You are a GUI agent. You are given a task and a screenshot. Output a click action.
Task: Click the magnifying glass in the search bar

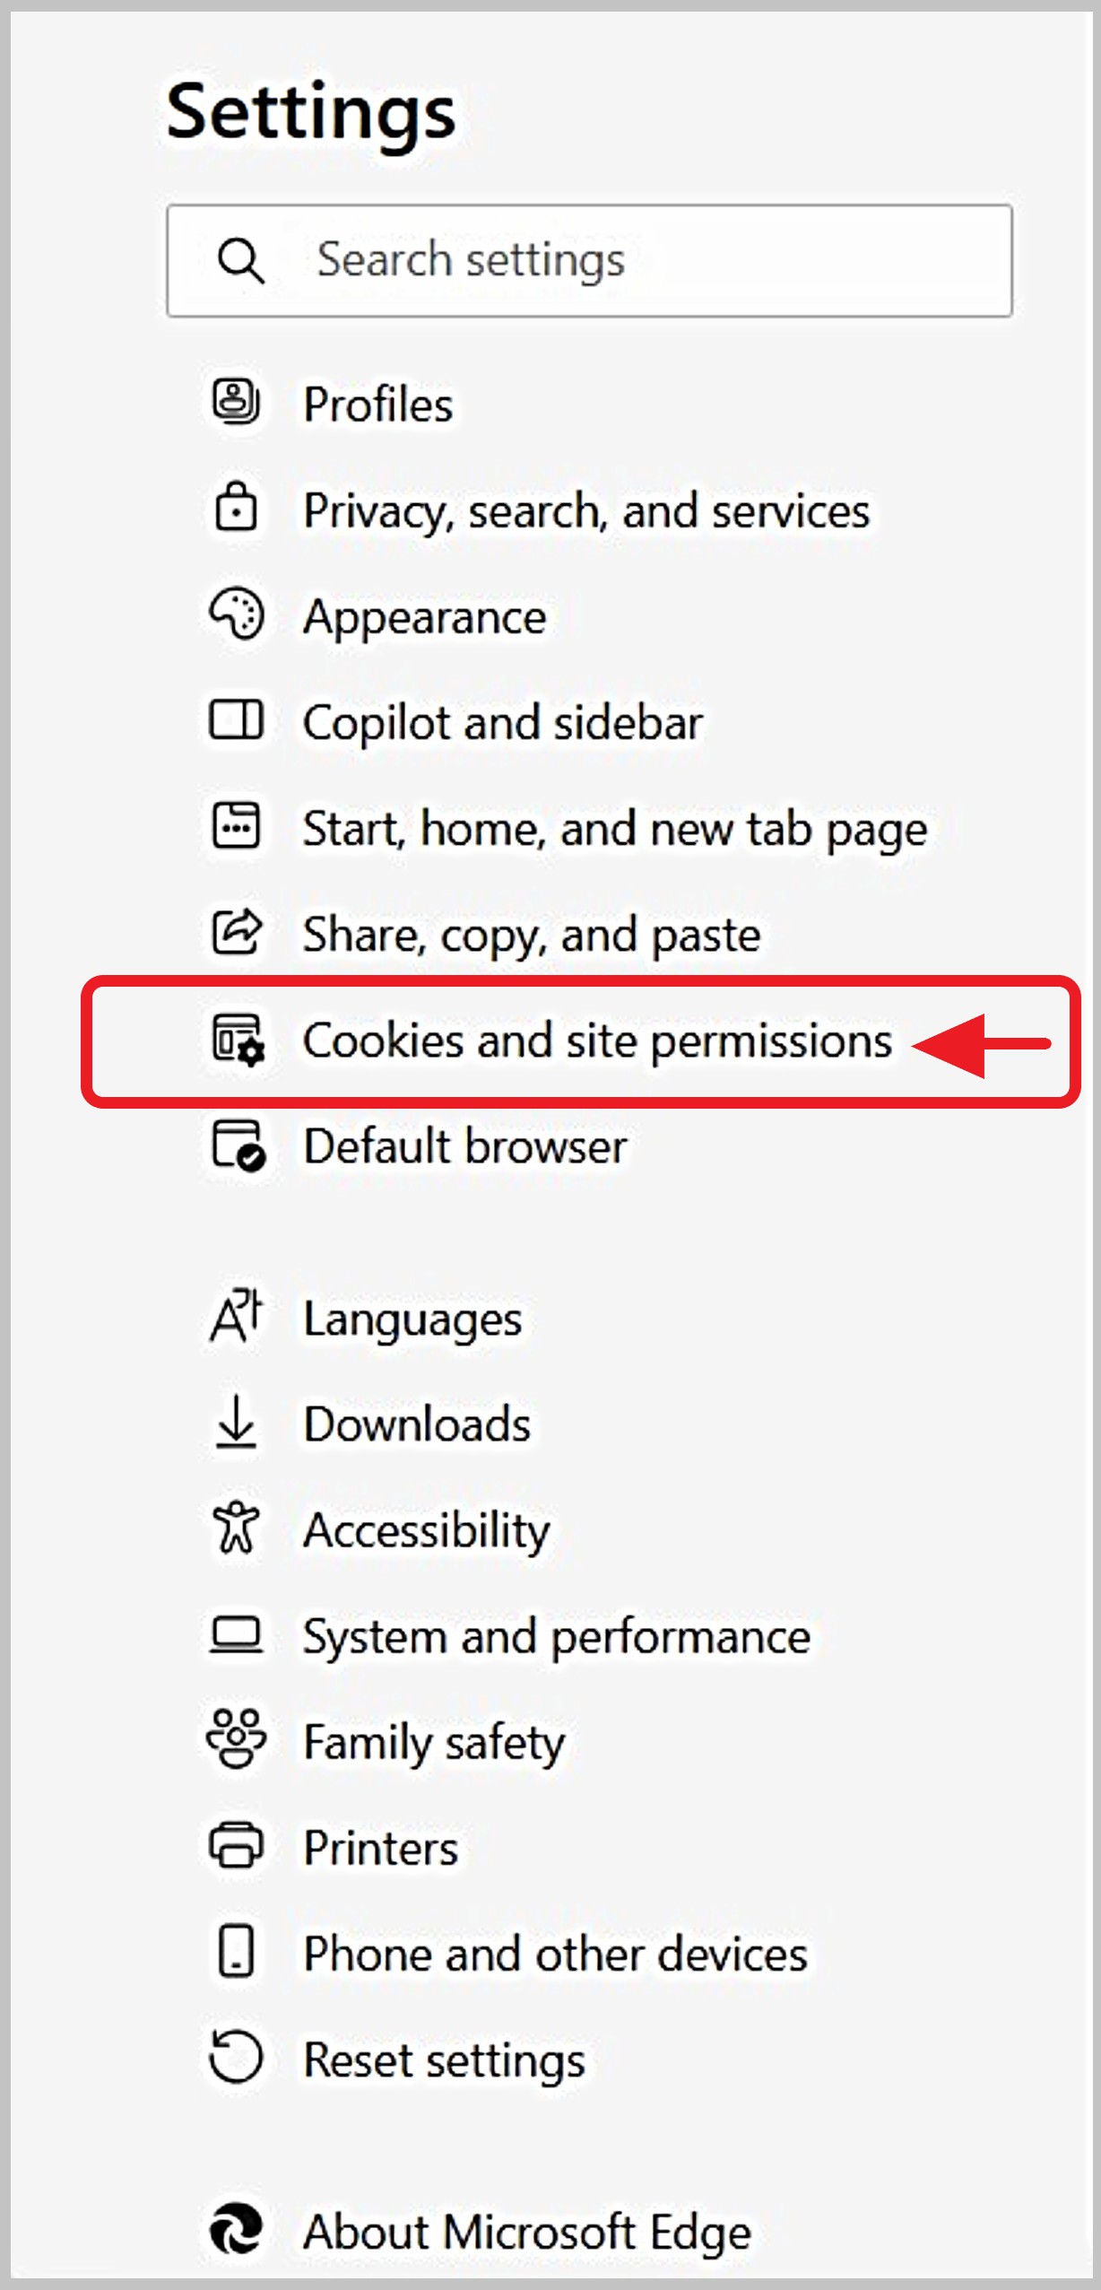(x=242, y=260)
